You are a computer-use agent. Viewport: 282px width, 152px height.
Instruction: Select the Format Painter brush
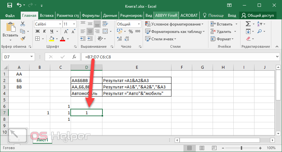(x=23, y=38)
